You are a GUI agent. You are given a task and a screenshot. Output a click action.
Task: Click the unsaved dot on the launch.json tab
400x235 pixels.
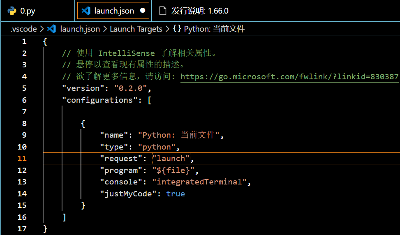pos(143,11)
